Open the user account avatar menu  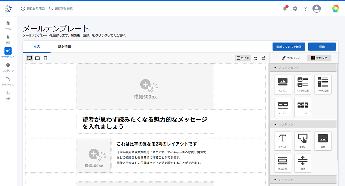(x=317, y=8)
